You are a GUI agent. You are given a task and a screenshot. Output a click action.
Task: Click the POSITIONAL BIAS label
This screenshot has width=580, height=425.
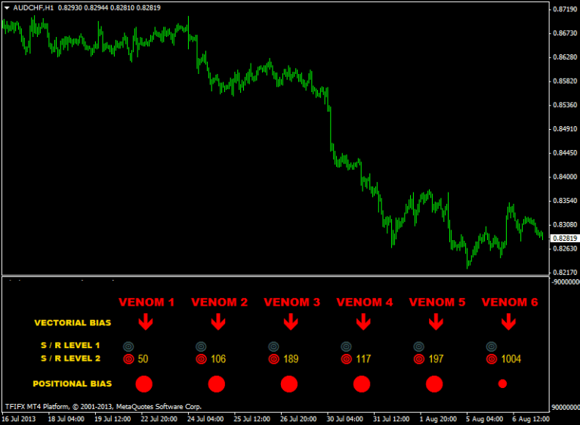point(72,383)
